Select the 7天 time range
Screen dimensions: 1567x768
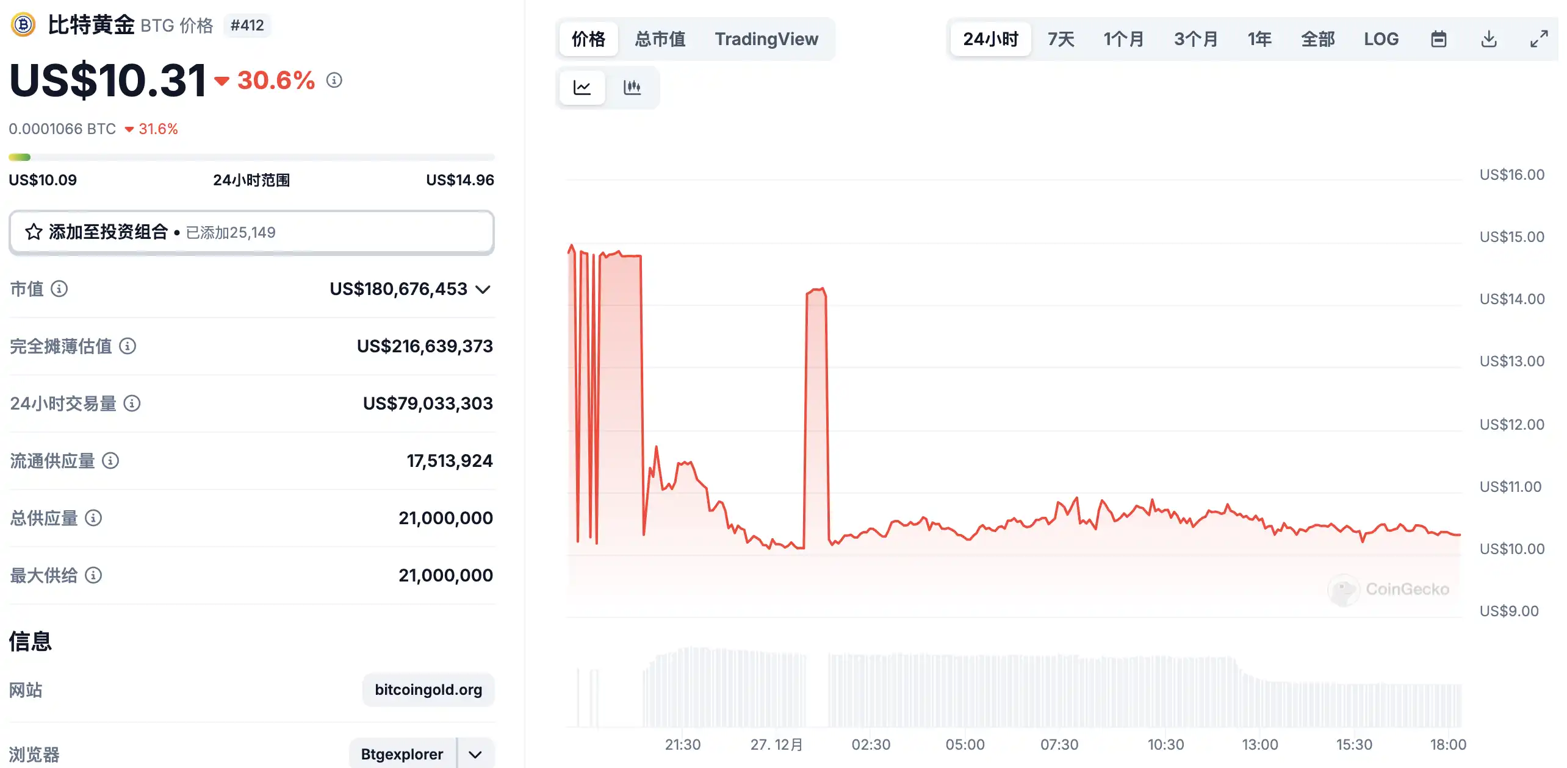(x=1061, y=39)
